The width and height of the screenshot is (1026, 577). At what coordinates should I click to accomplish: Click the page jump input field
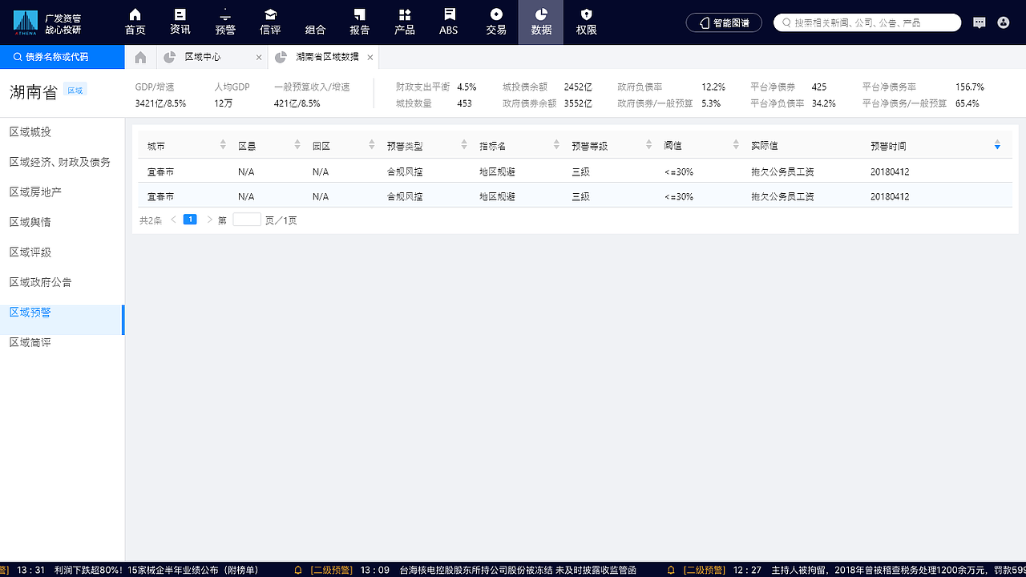pyautogui.click(x=246, y=219)
